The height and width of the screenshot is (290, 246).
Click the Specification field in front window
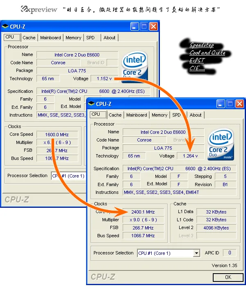180,169
